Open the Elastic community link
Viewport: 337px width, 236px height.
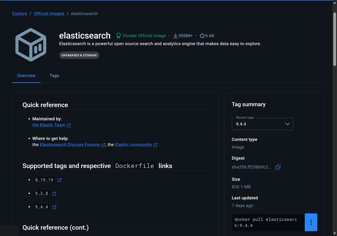134,144
